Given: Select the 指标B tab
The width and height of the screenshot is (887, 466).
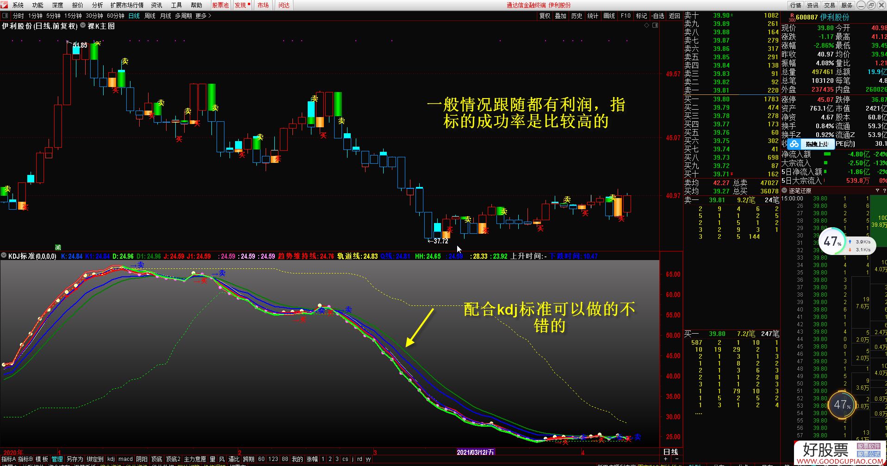Looking at the screenshot, I should tap(25, 459).
